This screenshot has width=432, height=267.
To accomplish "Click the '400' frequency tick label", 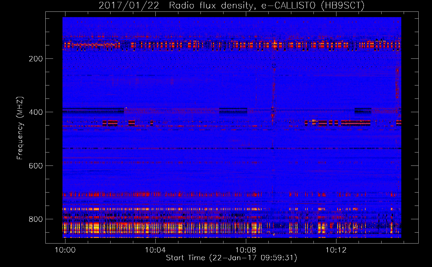I will click(x=36, y=112).
